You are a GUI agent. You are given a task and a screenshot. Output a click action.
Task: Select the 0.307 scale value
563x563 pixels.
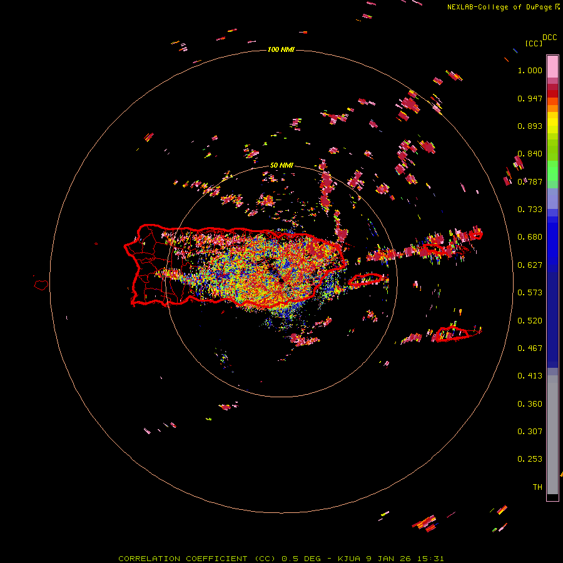pos(530,432)
